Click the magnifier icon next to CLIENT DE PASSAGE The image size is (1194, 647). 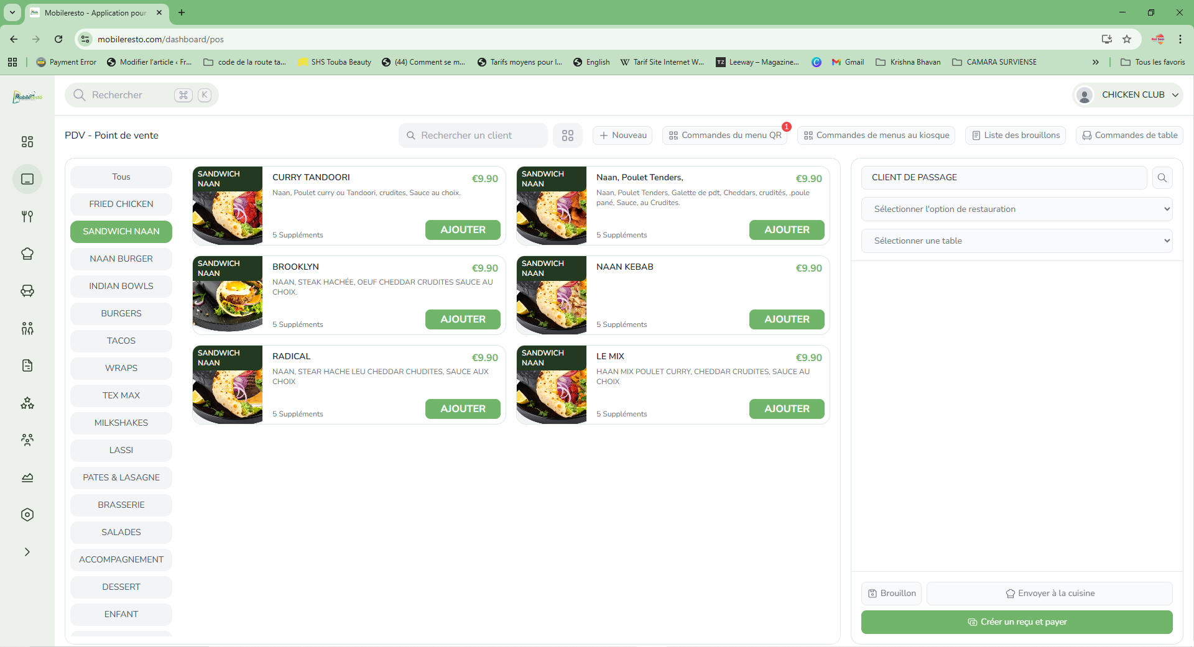point(1162,178)
